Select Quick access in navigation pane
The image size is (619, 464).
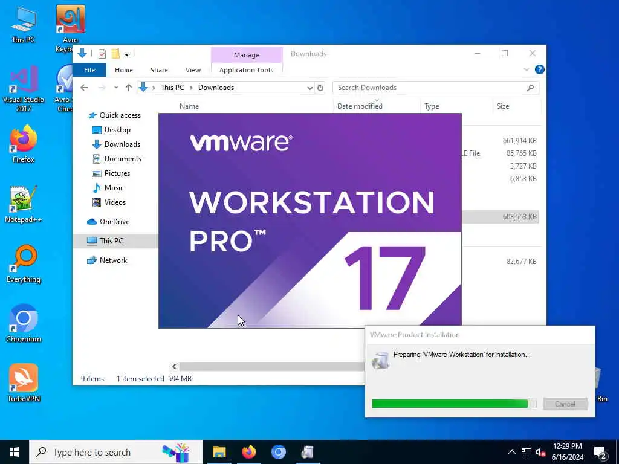[x=114, y=115]
